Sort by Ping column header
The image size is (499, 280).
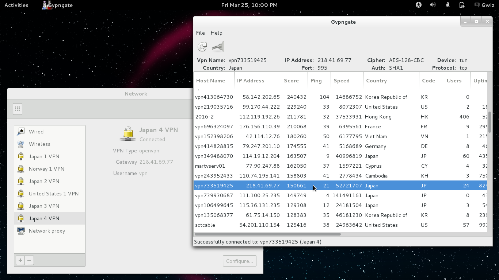coord(319,81)
